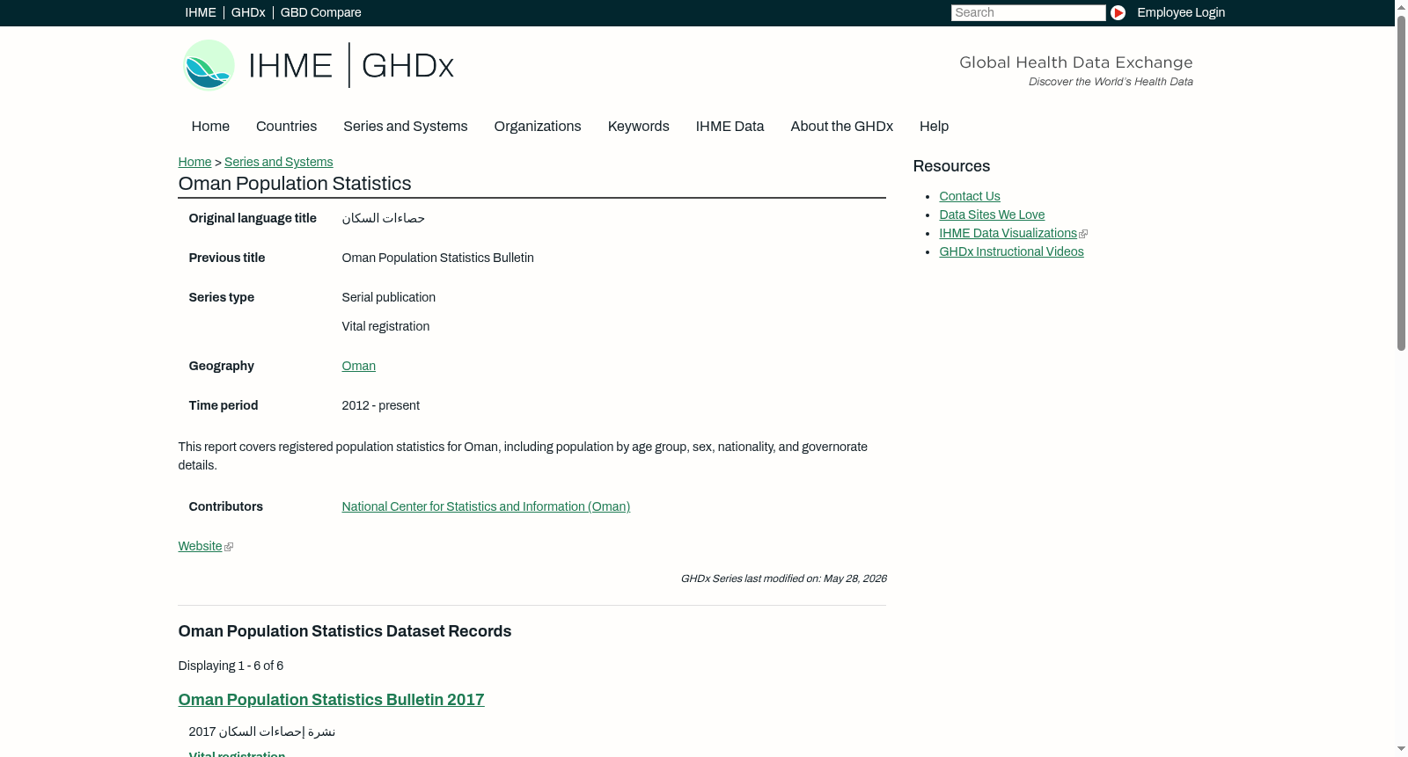
Task: Click the 'GHDx Series last modified' date text
Action: (783, 579)
